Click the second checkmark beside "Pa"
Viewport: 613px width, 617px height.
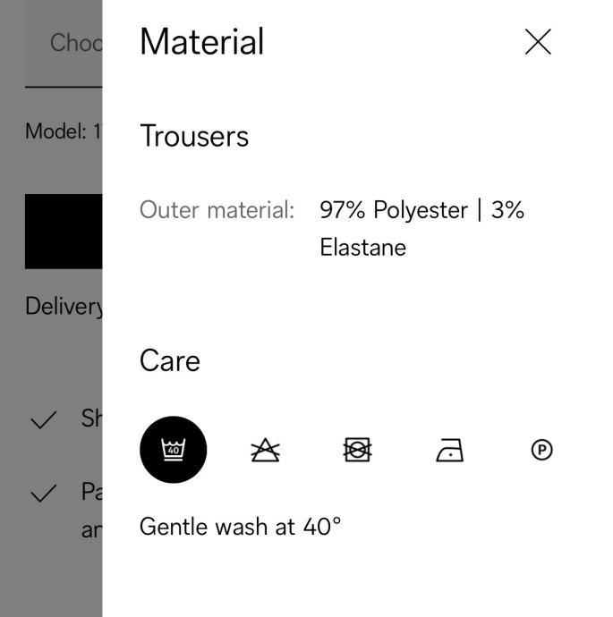(x=43, y=494)
